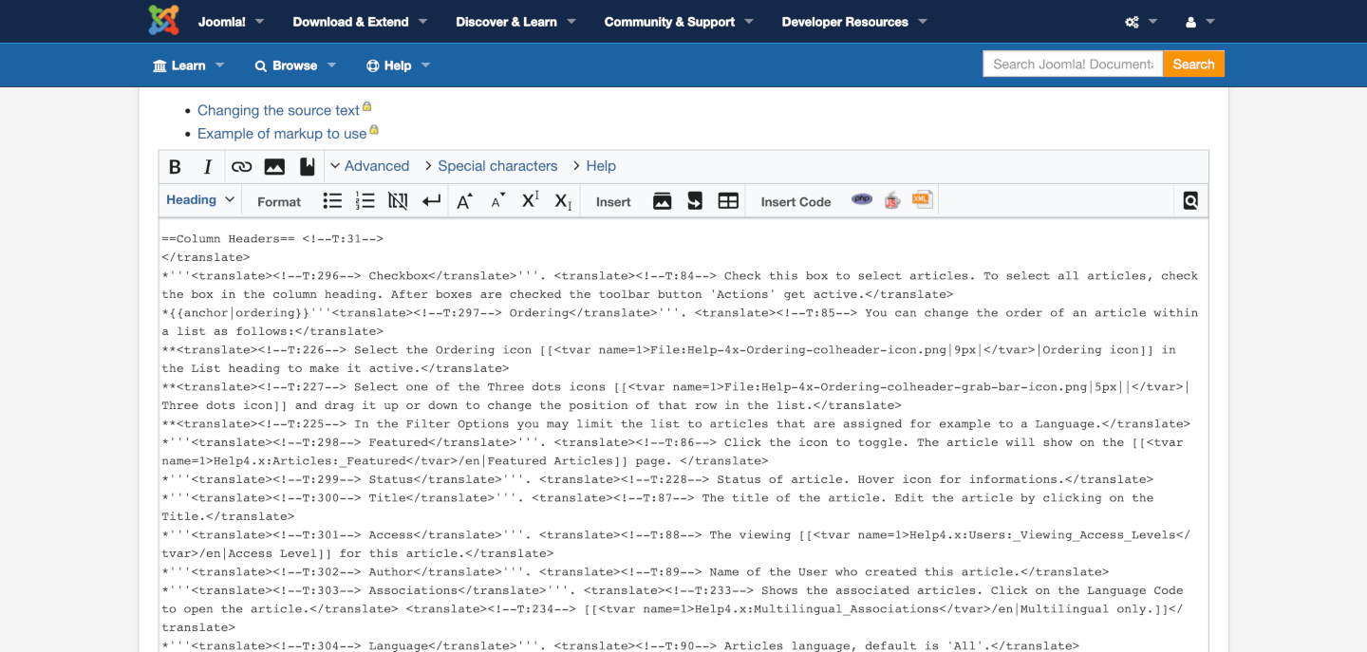Screen dimensions: 1367x652
Task: Open Community & Support dropdown
Action: 679,22
